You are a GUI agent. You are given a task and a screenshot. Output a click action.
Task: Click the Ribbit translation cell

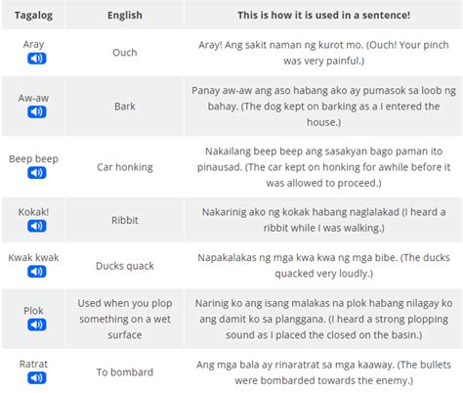[125, 220]
